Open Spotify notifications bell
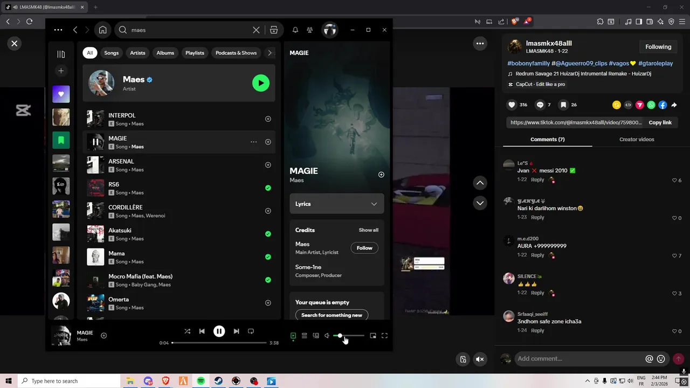 pos(295,30)
